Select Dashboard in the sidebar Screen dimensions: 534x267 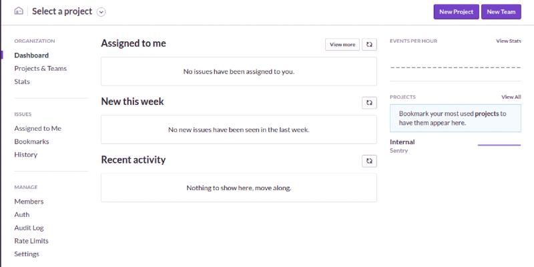pos(31,55)
